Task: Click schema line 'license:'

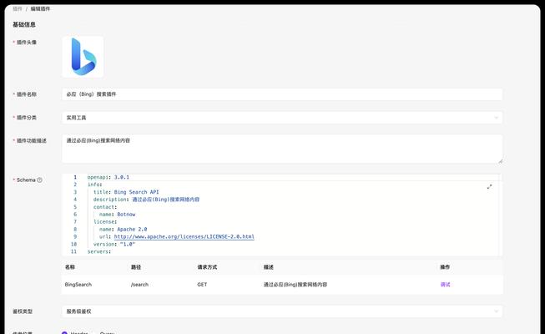Action: coord(105,221)
